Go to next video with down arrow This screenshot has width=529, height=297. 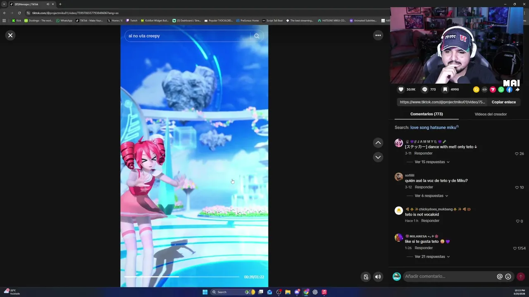tap(378, 157)
